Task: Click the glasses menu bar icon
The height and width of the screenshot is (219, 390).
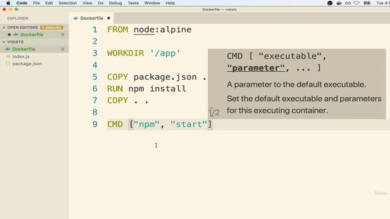Action: pyautogui.click(x=348, y=3)
